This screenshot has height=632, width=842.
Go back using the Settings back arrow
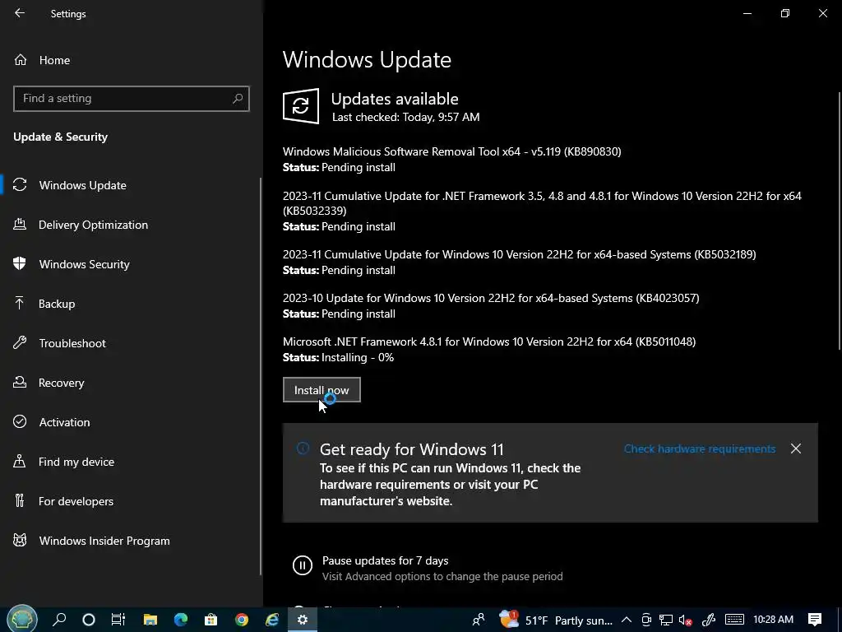pyautogui.click(x=20, y=13)
